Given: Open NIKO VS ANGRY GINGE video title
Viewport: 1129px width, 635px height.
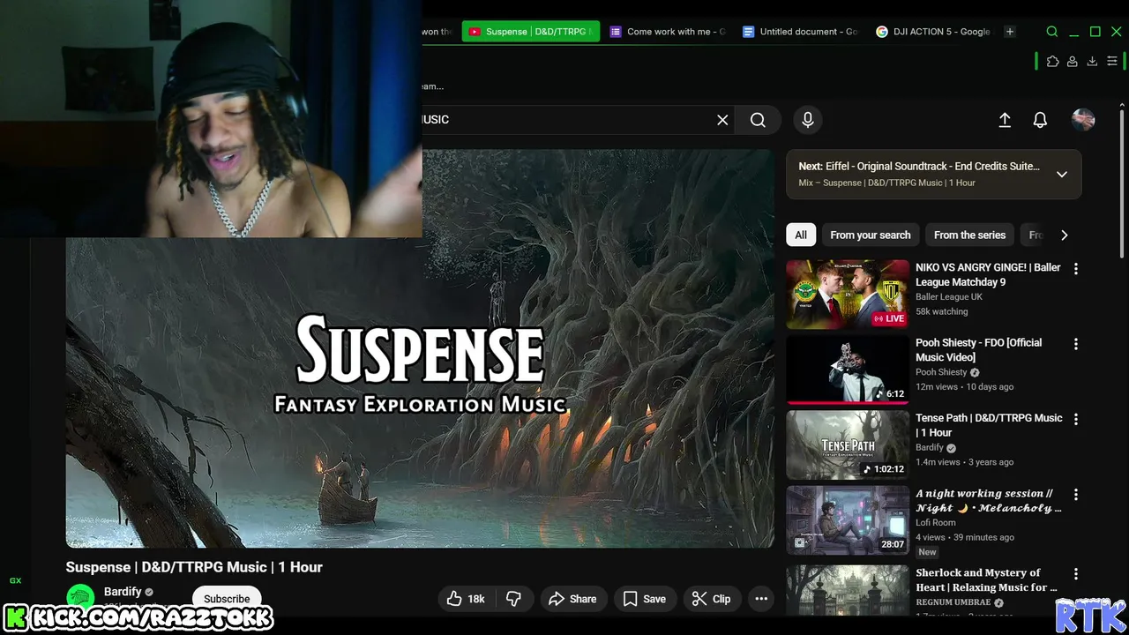Looking at the screenshot, I should click(988, 274).
